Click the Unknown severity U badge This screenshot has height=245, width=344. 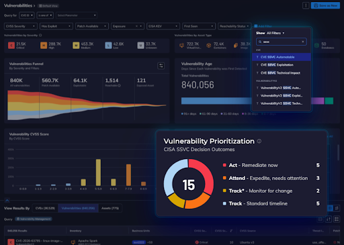(140, 46)
